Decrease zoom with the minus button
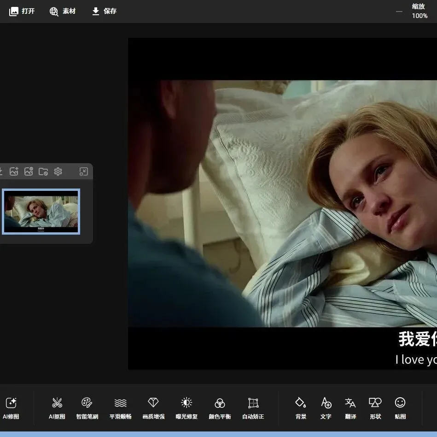 point(399,12)
